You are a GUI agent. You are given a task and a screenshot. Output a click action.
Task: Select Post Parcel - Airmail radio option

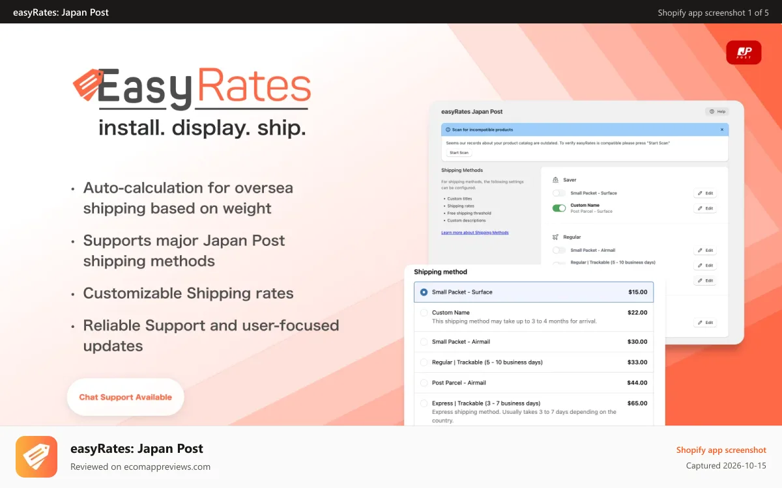(x=424, y=383)
